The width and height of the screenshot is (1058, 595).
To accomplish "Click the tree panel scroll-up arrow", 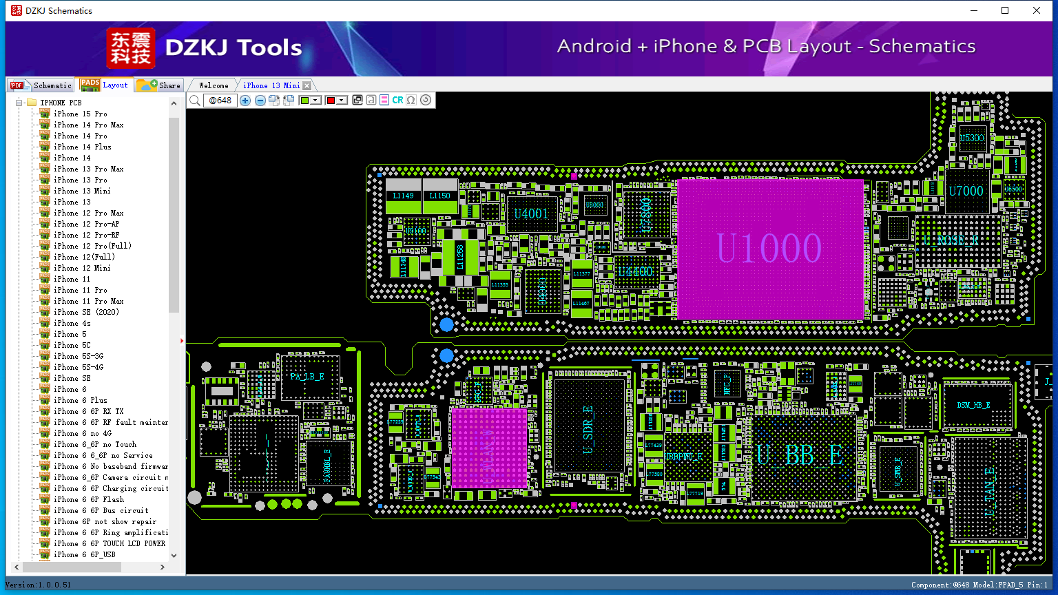I will (174, 103).
